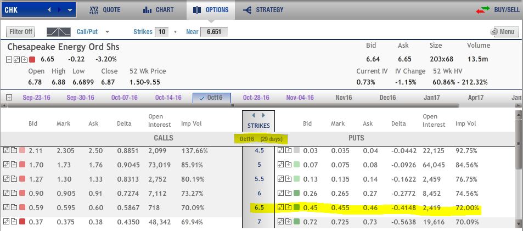Add the 0.72 bid put to the strategy
Screen dimensions: 523x231
288,222
